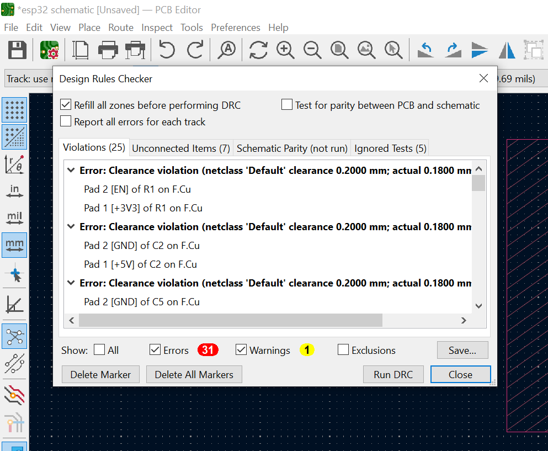Select the Violations (25) tab

tap(94, 147)
